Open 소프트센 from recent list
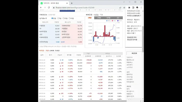Image resolution: width=182 pixels, height=102 pixels. click(x=129, y=67)
